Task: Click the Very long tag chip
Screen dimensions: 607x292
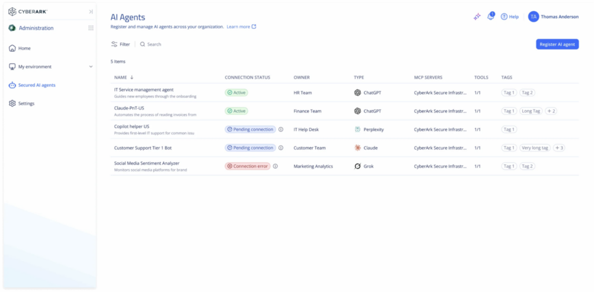Action: pyautogui.click(x=535, y=148)
